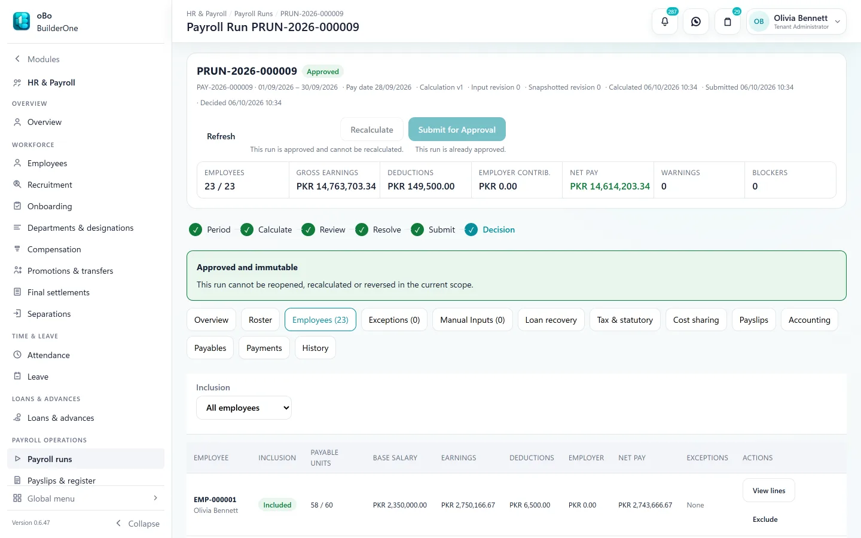861x538 pixels.
Task: Open Loans & advances in the sidebar
Action: 86,418
